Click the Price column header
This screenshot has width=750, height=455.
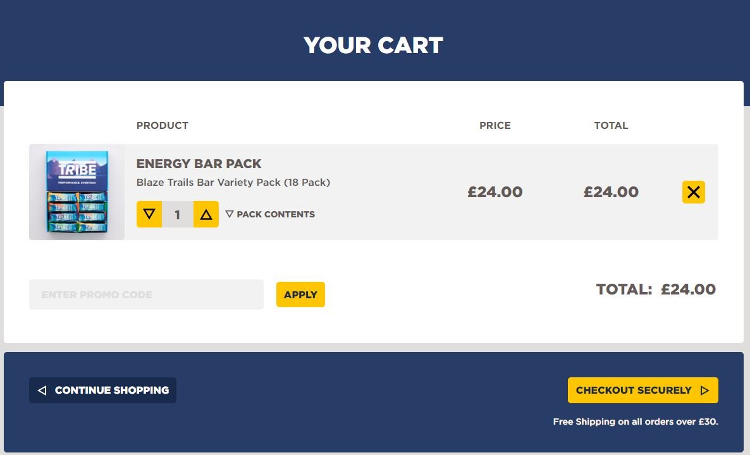495,125
